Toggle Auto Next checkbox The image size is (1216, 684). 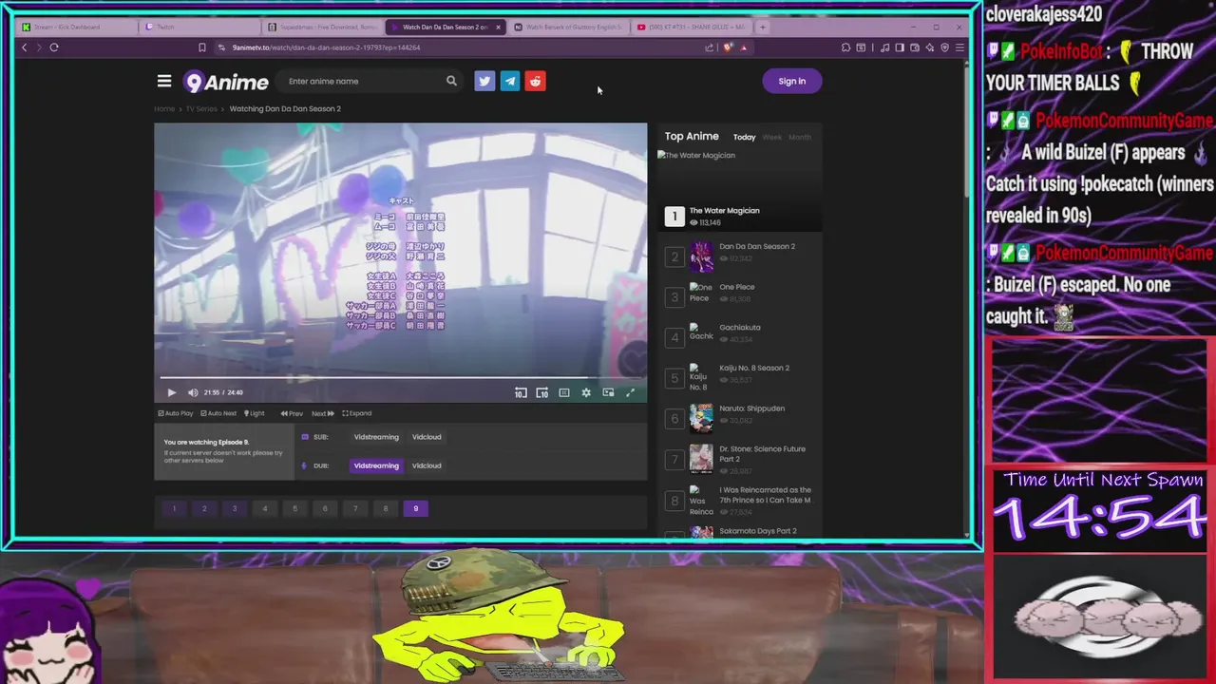tap(218, 413)
